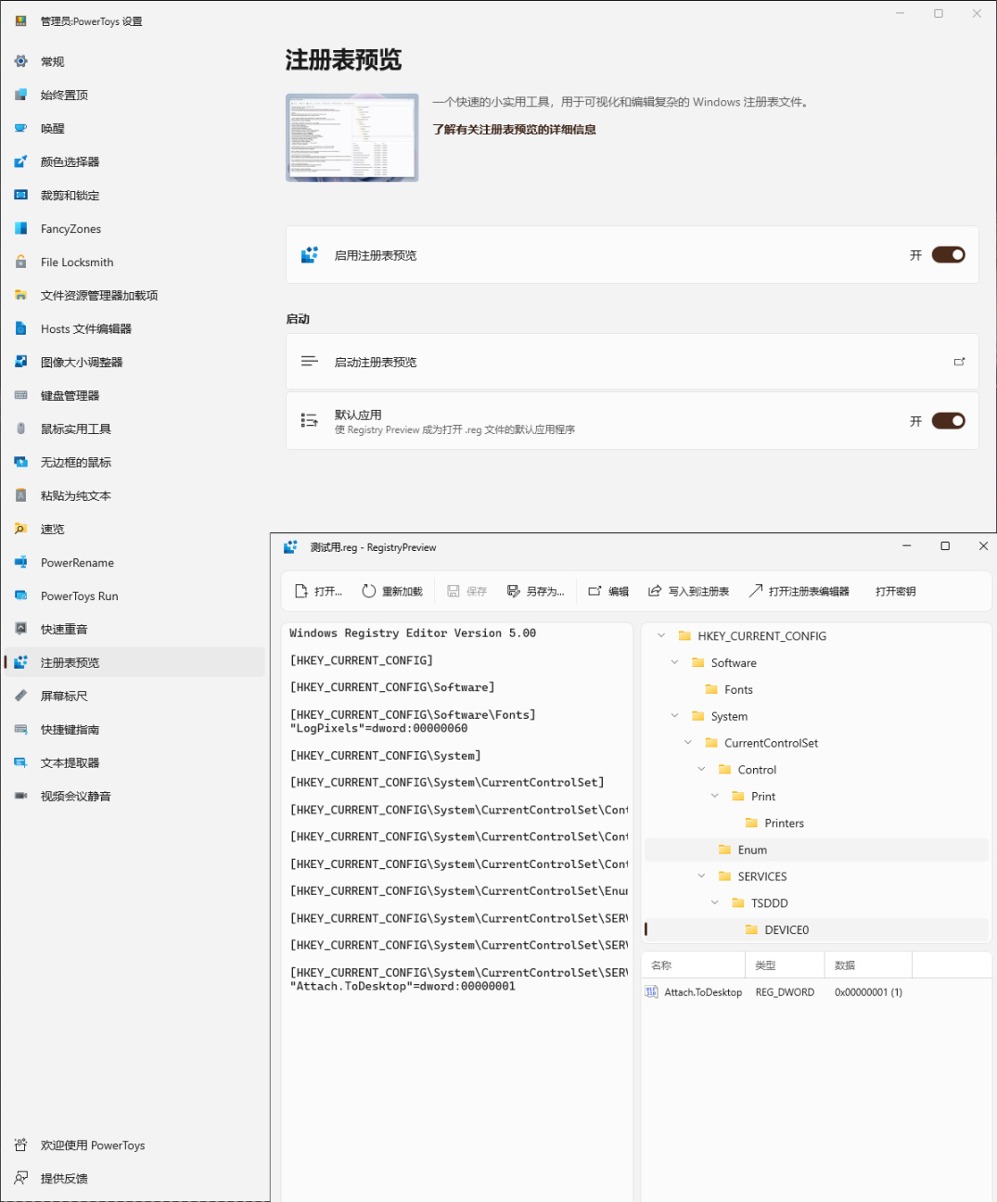Launch 启动注册表预览 with its open icon
This screenshot has height=1202, width=997.
[959, 362]
